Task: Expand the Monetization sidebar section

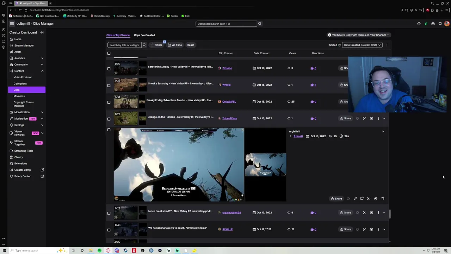Action: click(42, 112)
